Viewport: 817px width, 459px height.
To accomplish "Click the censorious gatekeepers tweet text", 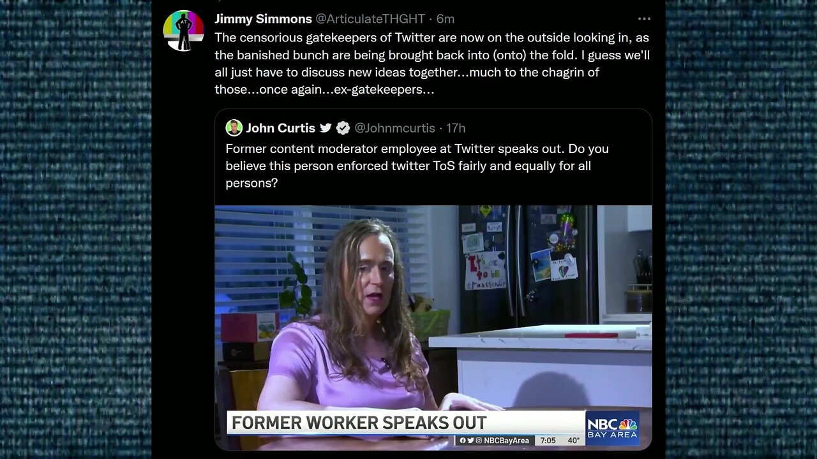I will 432,63.
